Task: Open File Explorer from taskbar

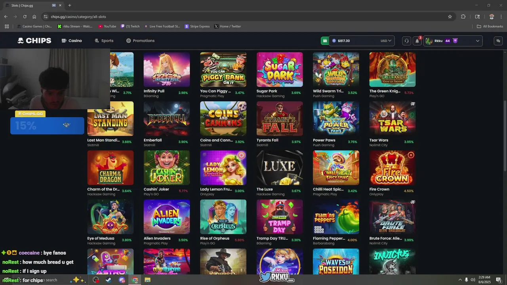Action: coord(147,280)
